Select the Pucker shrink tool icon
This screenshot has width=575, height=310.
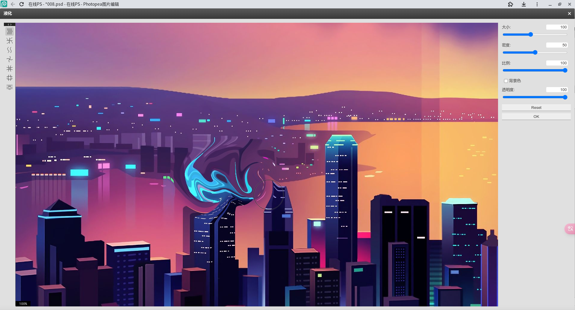click(10, 69)
